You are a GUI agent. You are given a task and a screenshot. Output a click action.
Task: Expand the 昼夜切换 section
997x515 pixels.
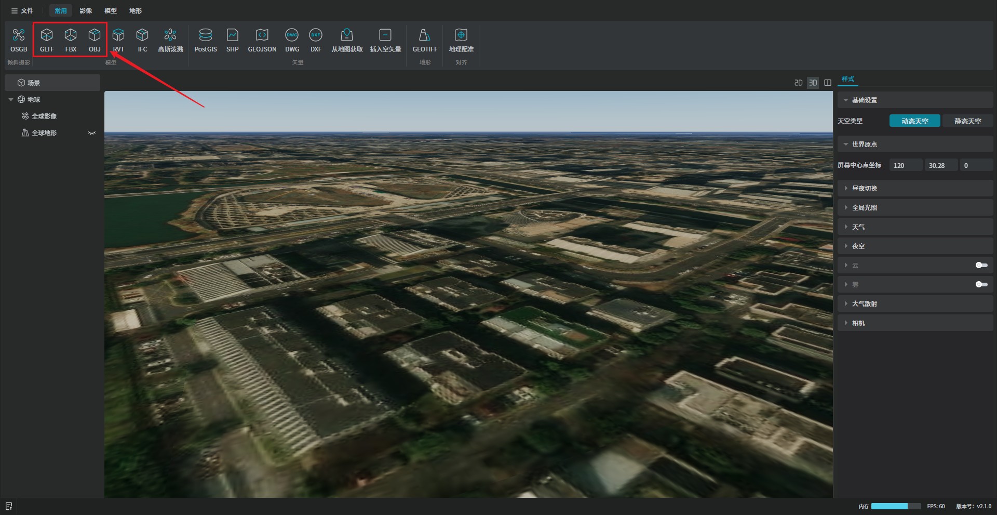pos(864,189)
